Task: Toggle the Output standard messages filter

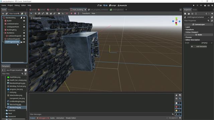Action: 178,103
